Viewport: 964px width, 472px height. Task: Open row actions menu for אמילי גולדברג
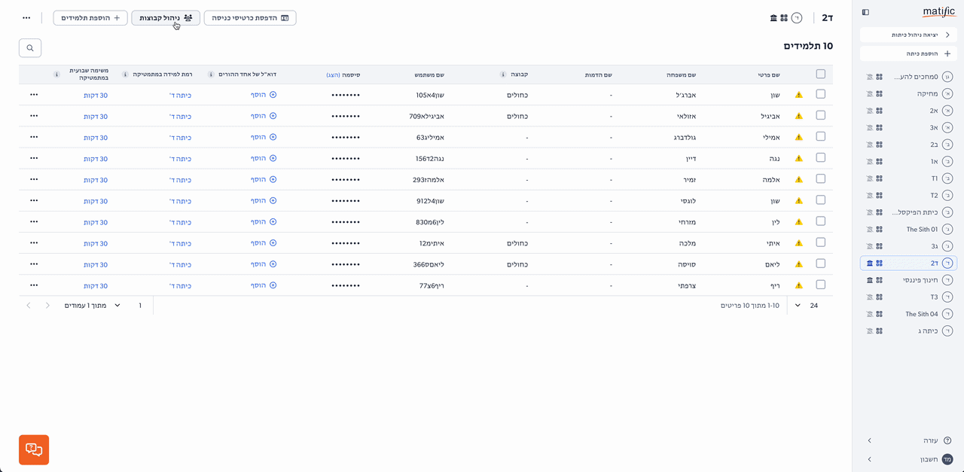tap(34, 137)
